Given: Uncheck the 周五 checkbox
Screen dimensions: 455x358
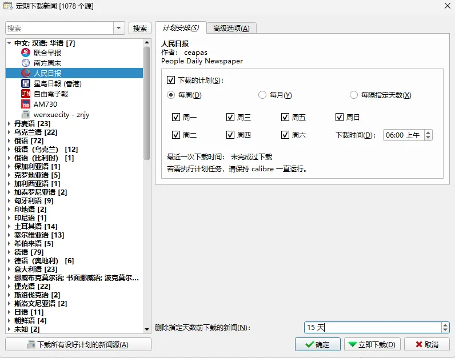Looking at the screenshot, I should [285, 117].
